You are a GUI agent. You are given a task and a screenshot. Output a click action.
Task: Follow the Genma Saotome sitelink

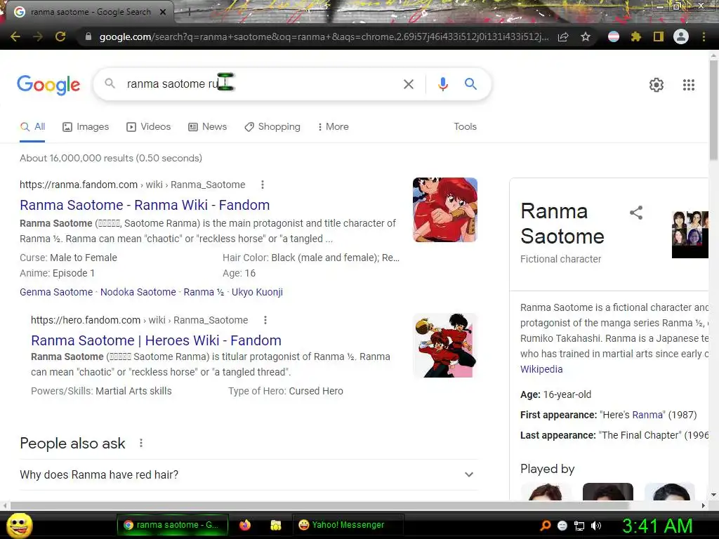(x=56, y=292)
